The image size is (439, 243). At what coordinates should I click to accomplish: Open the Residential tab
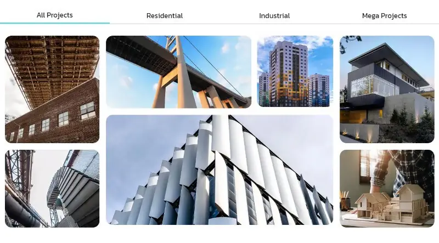pyautogui.click(x=164, y=16)
